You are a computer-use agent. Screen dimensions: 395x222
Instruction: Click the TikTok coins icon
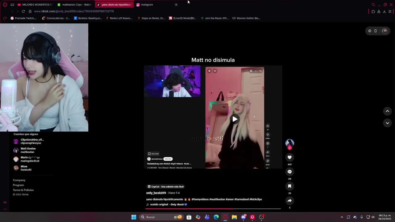click(x=370, y=31)
